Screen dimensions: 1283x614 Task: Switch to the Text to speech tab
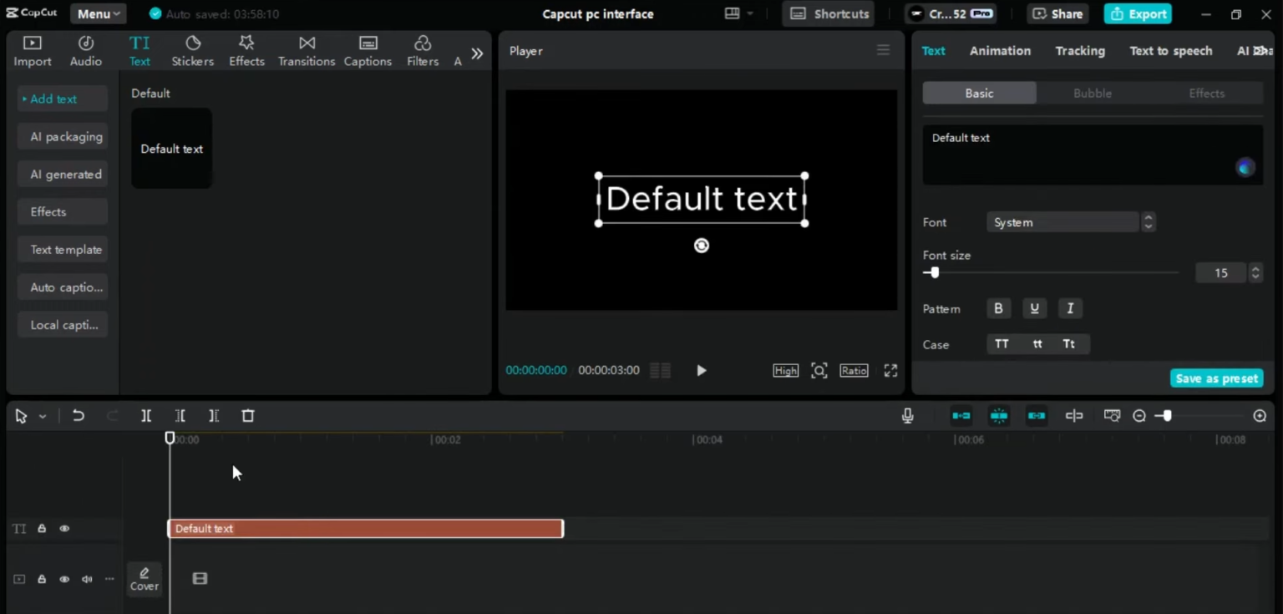[1171, 51]
